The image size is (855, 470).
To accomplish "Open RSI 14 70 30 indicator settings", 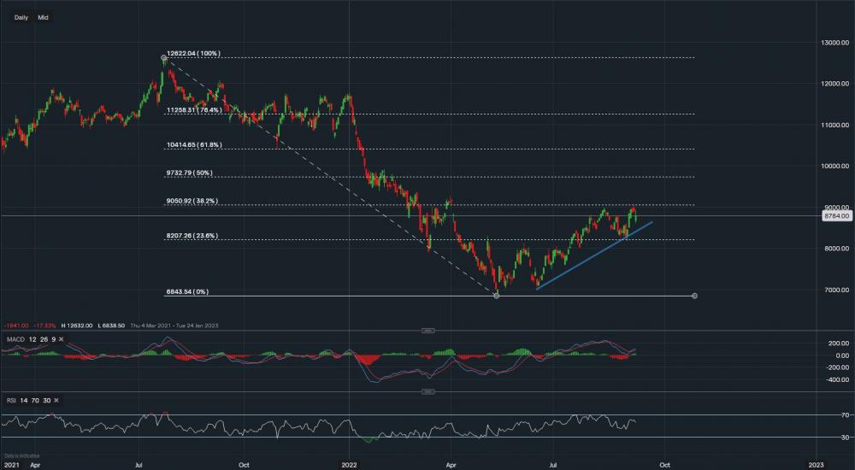I will [32, 400].
